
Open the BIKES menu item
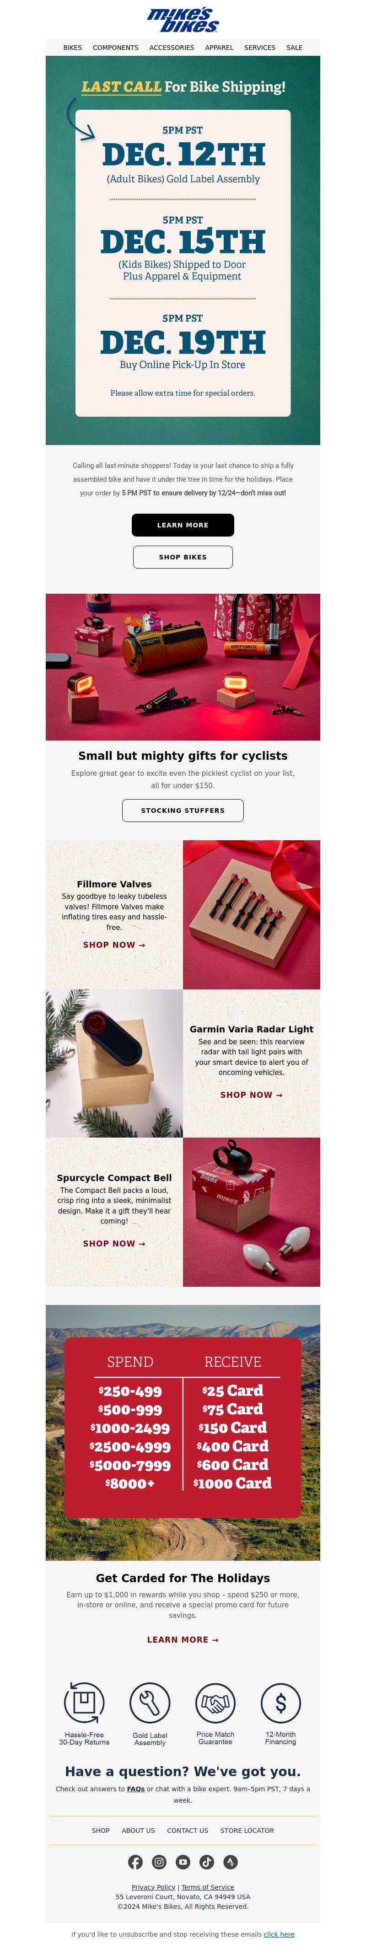tap(73, 48)
